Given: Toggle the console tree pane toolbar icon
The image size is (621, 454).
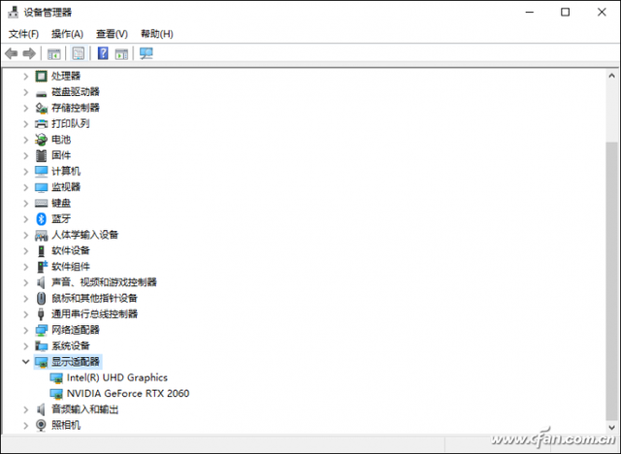Looking at the screenshot, I should pos(54,53).
